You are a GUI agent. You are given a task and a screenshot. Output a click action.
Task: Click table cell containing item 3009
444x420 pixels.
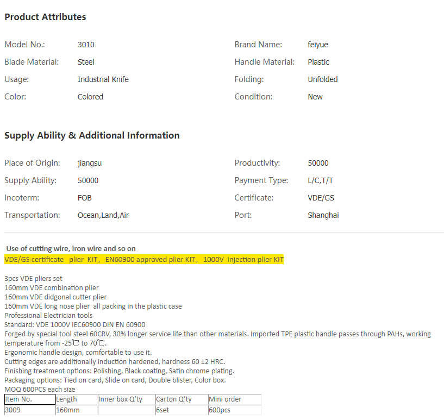tap(29, 410)
